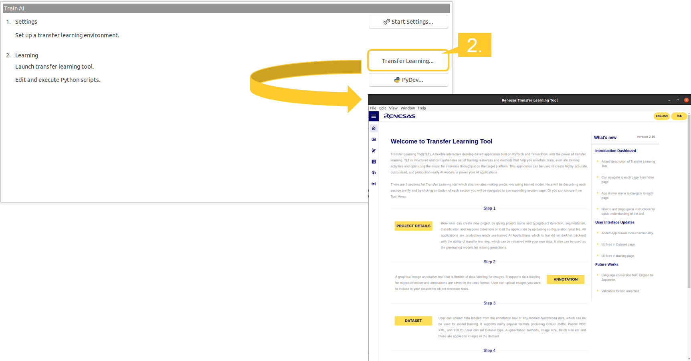Open the Window menu
This screenshot has height=361, width=691.
(408, 108)
